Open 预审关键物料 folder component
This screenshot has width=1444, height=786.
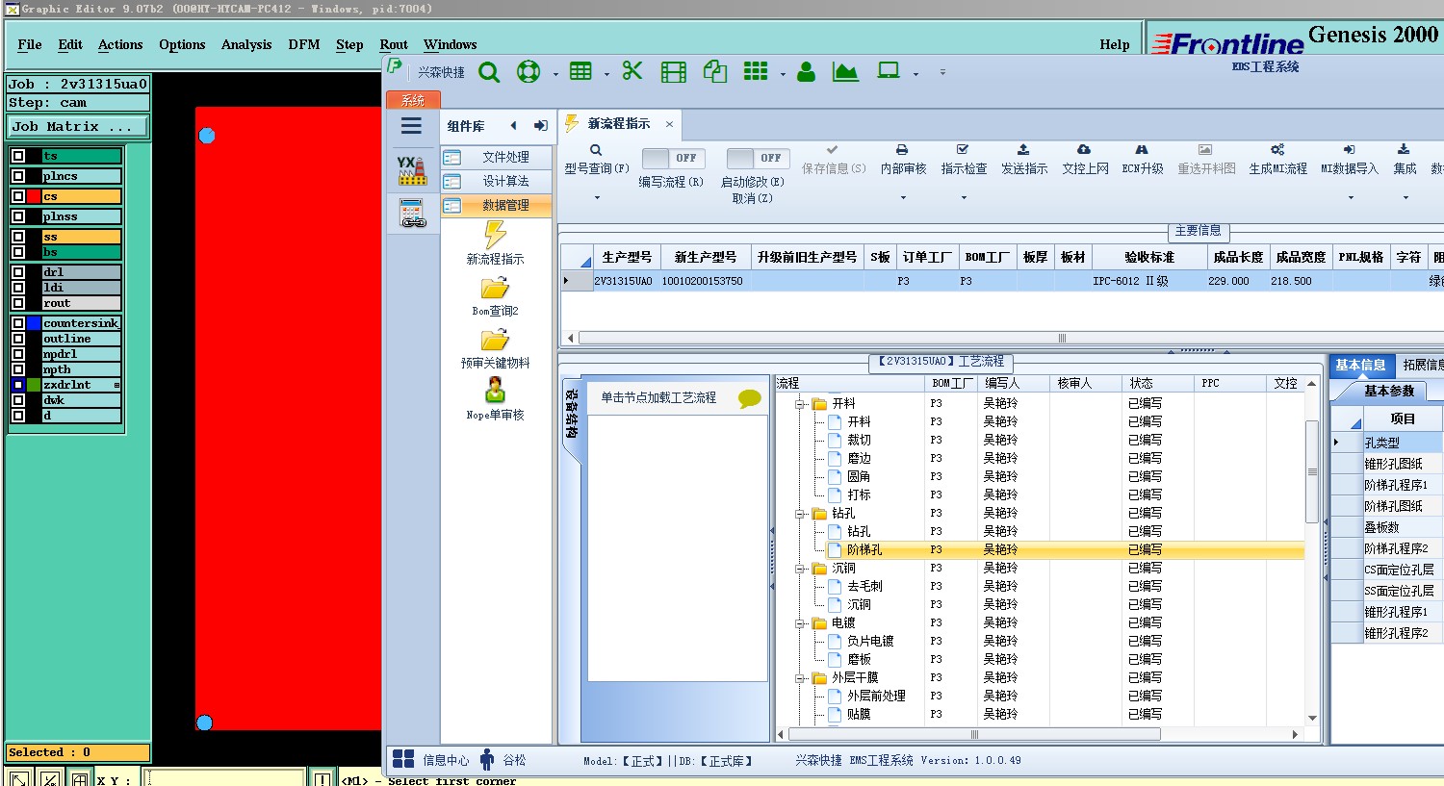(x=495, y=347)
